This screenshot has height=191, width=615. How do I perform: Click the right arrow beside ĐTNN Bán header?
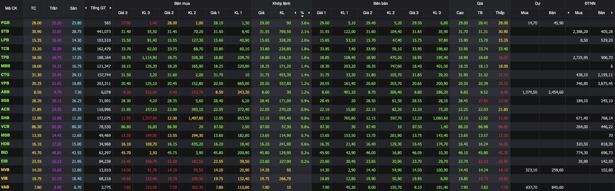(x=612, y=13)
